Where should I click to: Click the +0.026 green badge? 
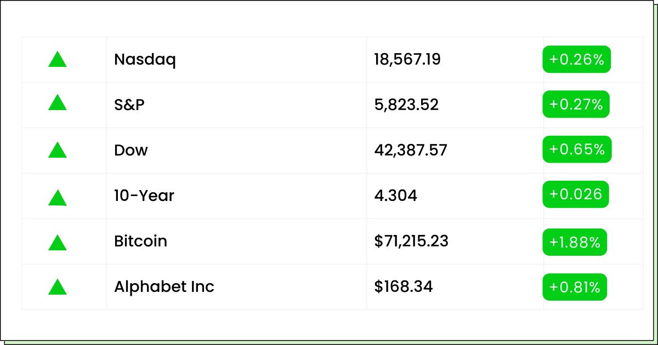point(576,194)
